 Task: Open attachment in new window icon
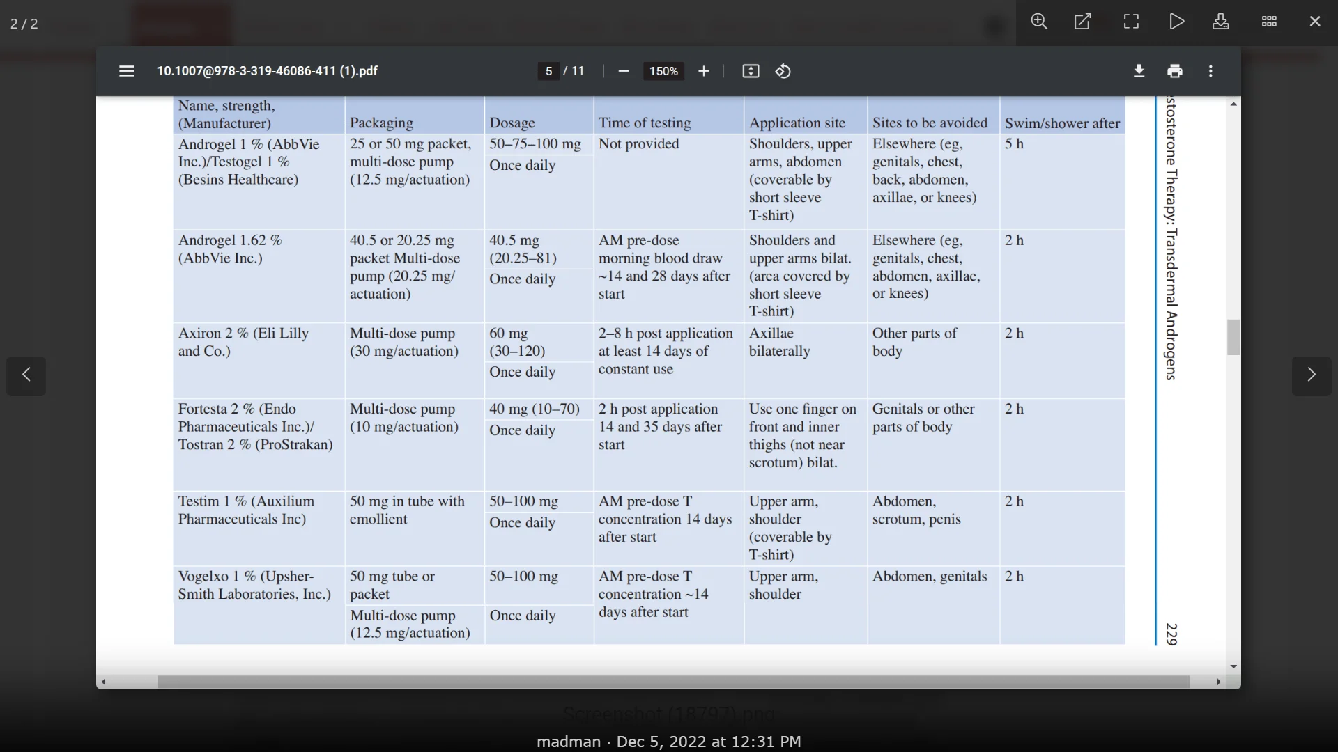click(1083, 22)
